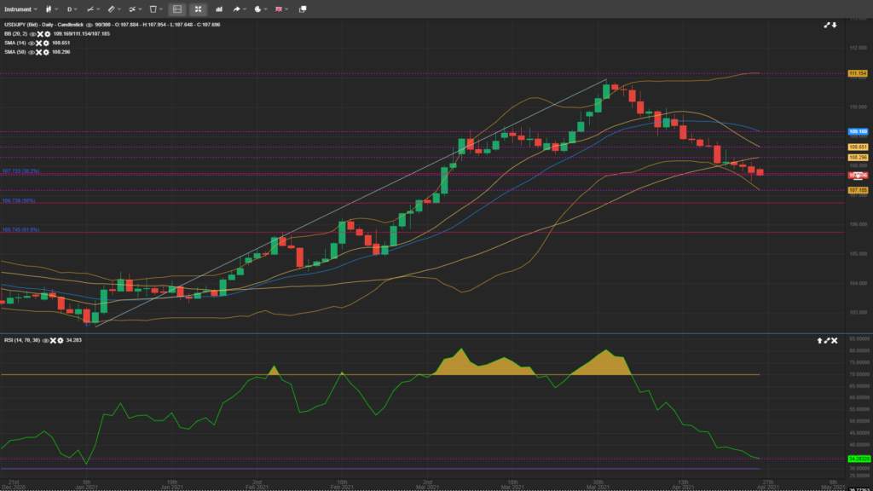Screen dimensions: 873x491
Task: Open the chart settings sliders dropdown
Action: pyautogui.click(x=136, y=9)
